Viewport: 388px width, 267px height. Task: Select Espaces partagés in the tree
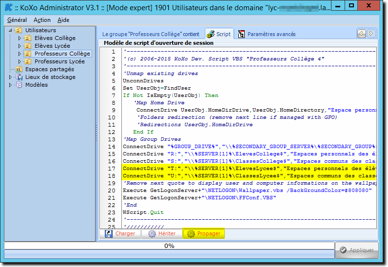pos(50,69)
